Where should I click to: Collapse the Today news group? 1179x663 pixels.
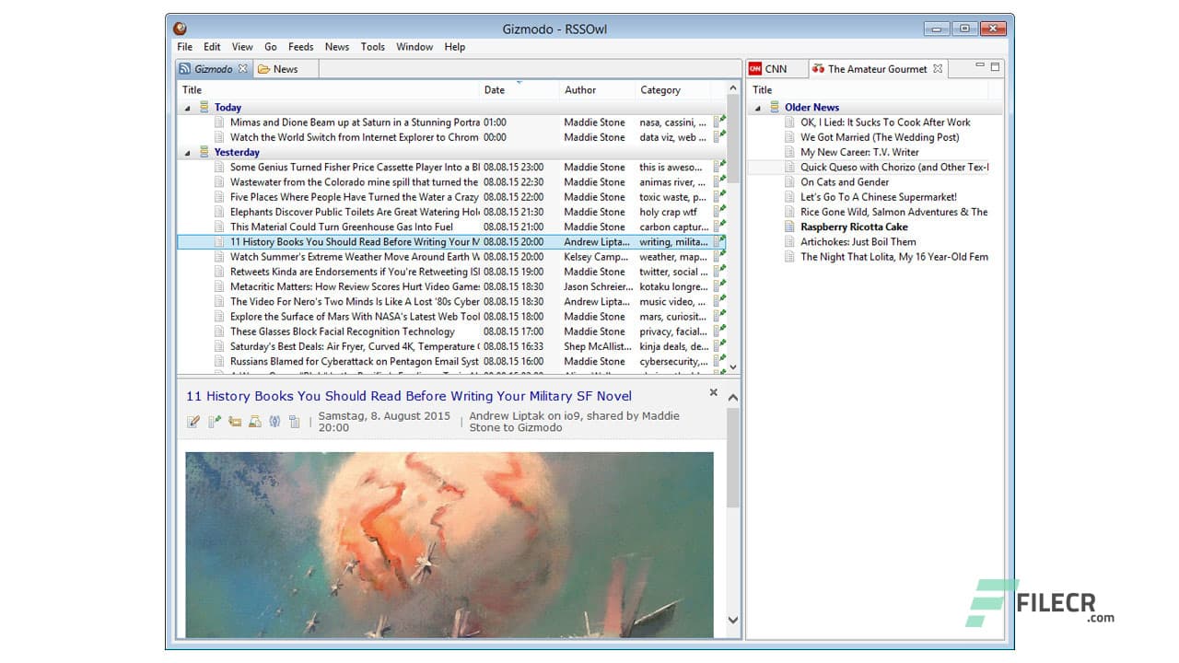pos(187,107)
